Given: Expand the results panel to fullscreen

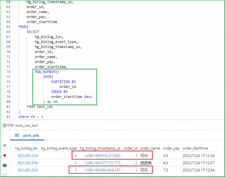Looking at the screenshot, I should [x=5, y=175].
